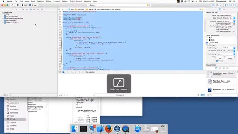The height and width of the screenshot is (134, 238).
Task: Toggle first unchecked target membership checkbox
Action: pyautogui.click(x=207, y=38)
